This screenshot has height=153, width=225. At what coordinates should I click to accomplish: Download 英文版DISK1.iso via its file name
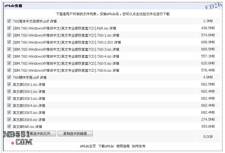pos(25,84)
